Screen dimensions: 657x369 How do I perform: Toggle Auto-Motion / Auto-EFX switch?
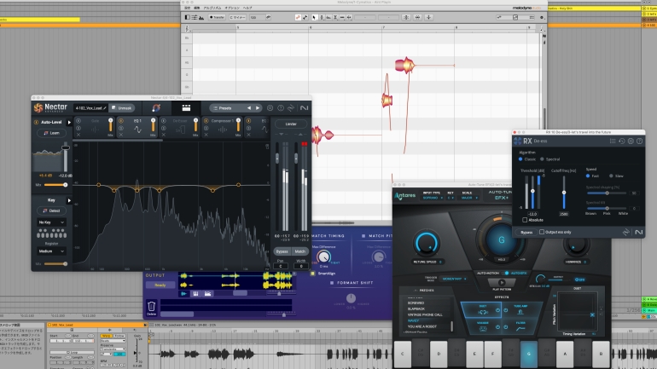507,274
